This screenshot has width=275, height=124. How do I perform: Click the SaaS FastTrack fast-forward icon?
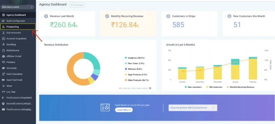pyautogui.click(x=3, y=80)
